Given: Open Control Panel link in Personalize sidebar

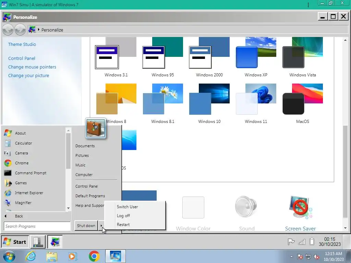Looking at the screenshot, I should (22, 58).
